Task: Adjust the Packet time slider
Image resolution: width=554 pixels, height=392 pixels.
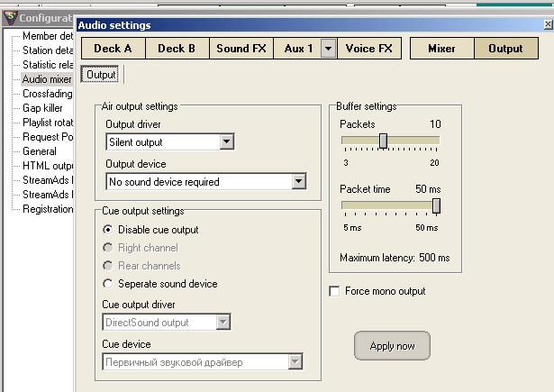Action: click(x=436, y=205)
